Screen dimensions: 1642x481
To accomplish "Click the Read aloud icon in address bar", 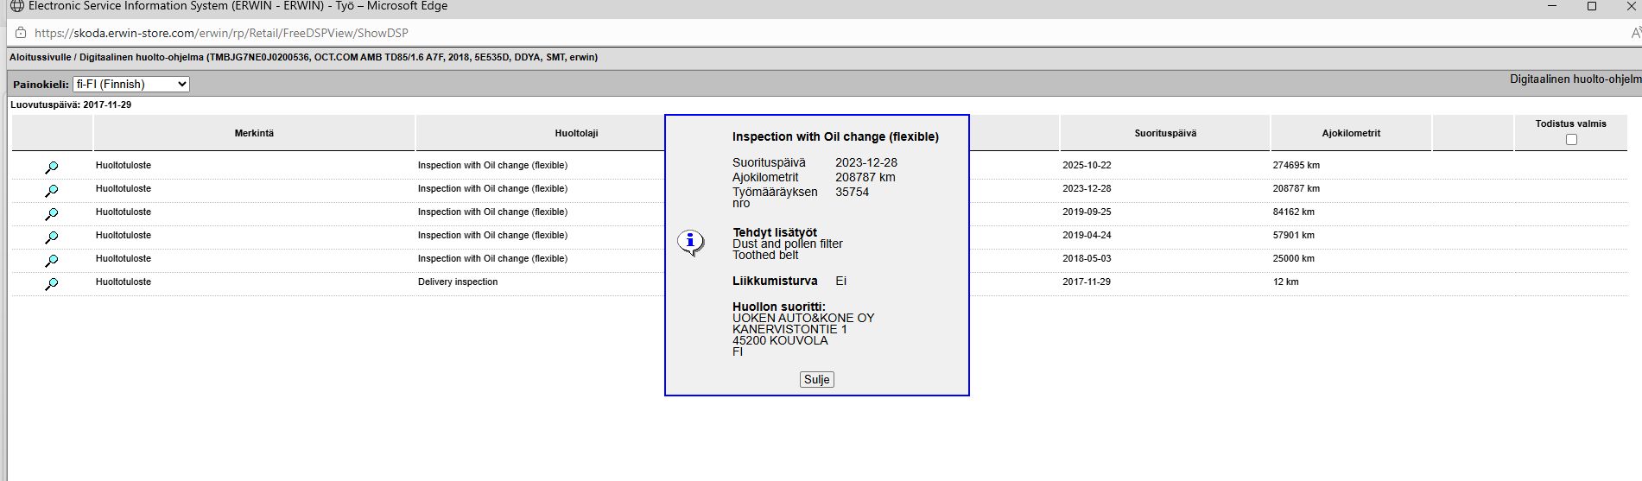I will [x=1634, y=33].
